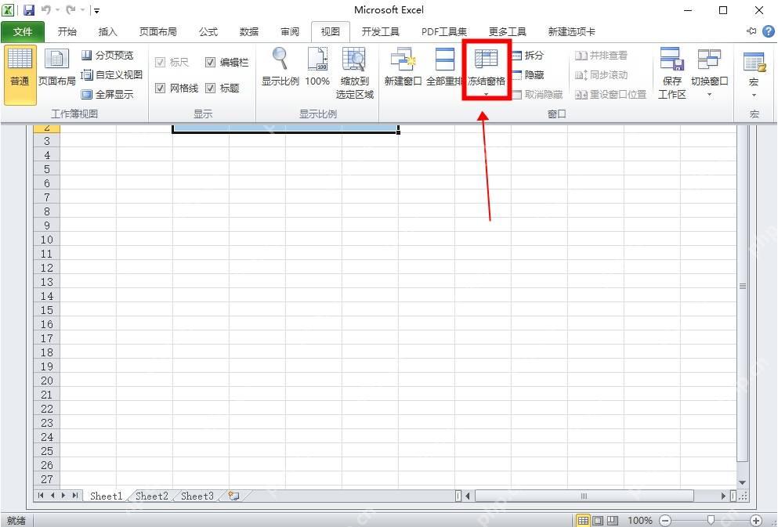Viewport: 778px width, 527px height.
Task: Click zoom in plus button in status bar
Action: click(756, 521)
